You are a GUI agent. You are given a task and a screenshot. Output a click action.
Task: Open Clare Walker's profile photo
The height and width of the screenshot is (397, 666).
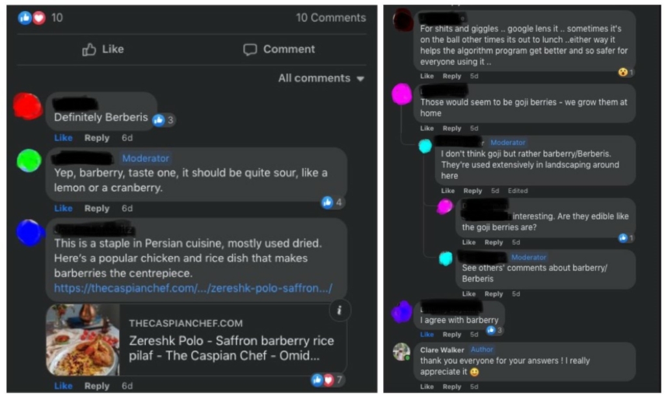tap(401, 352)
